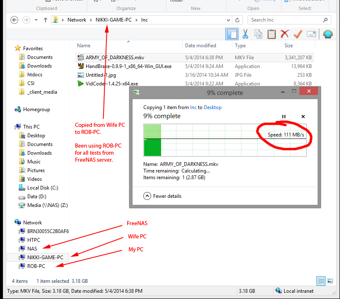Screen dimensions: 340x299
Task: Open HTPC network computer
Action: click(34, 240)
